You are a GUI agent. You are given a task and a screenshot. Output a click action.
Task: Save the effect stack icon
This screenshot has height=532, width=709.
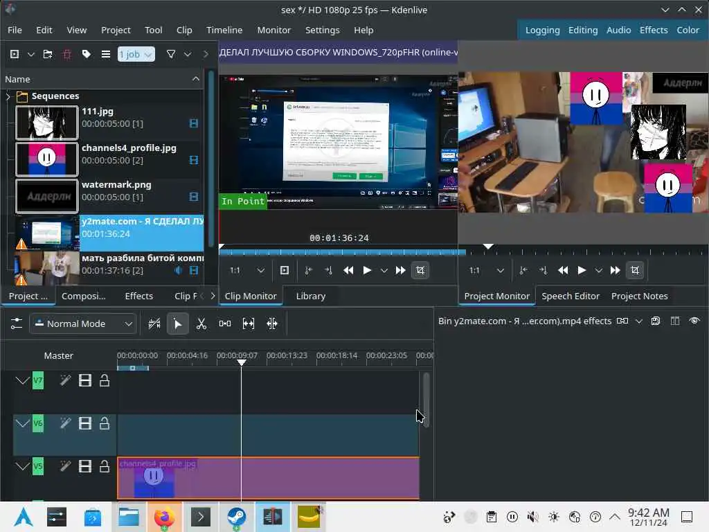coord(655,321)
